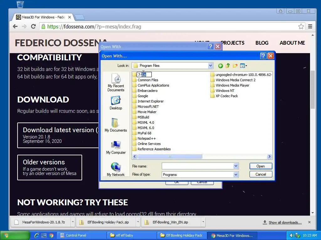
Task: Open the Views menu icon in dialog
Action: (243, 66)
